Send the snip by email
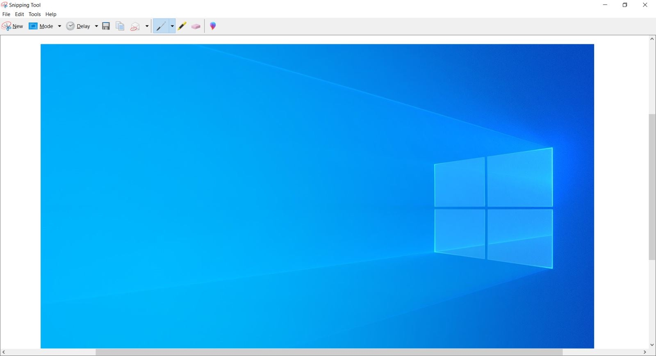 tap(135, 26)
